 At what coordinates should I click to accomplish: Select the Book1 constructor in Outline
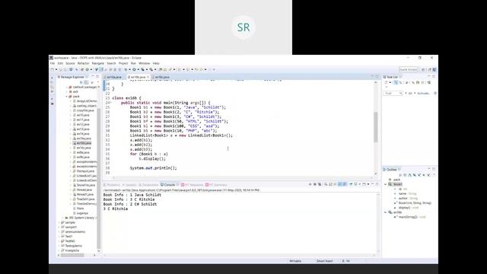(413, 203)
